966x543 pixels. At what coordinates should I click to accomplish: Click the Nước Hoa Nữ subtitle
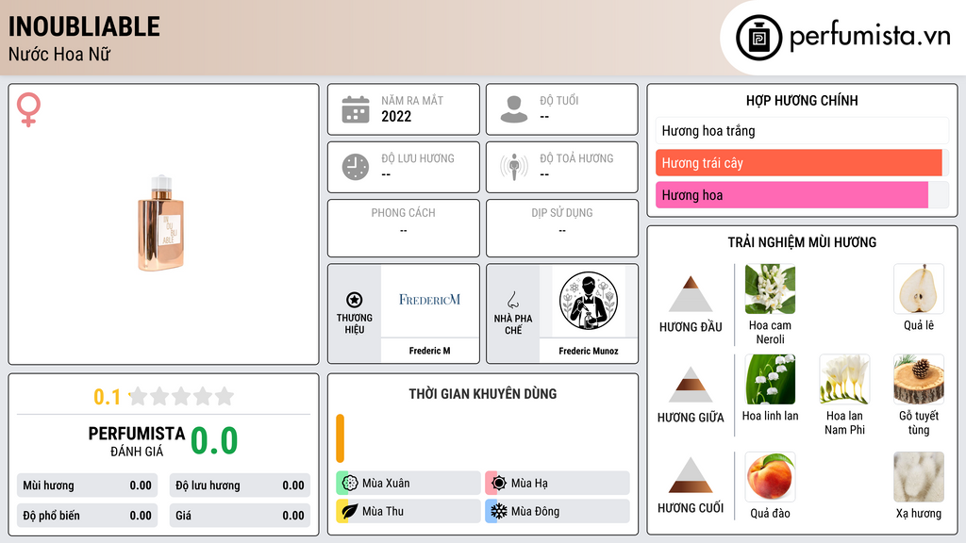point(59,54)
